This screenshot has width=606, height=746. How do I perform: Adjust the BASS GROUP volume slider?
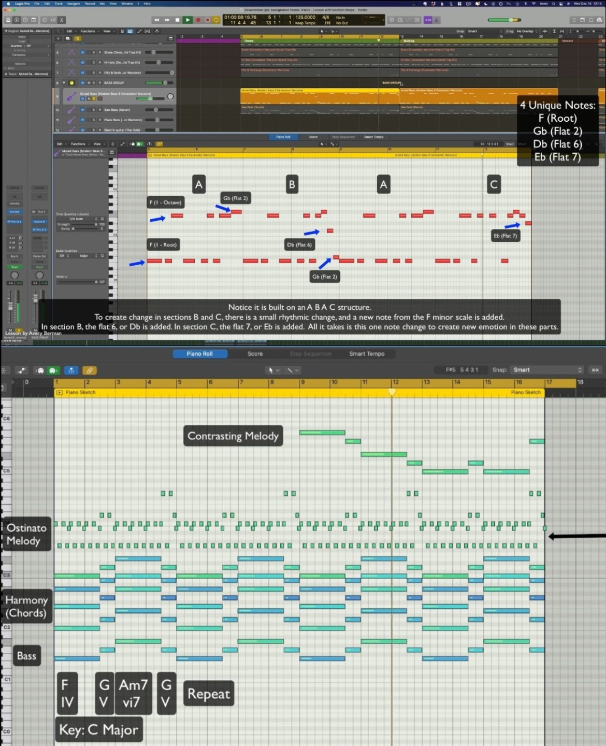click(x=159, y=82)
